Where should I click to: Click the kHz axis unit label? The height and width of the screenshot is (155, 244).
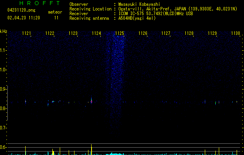3,31
